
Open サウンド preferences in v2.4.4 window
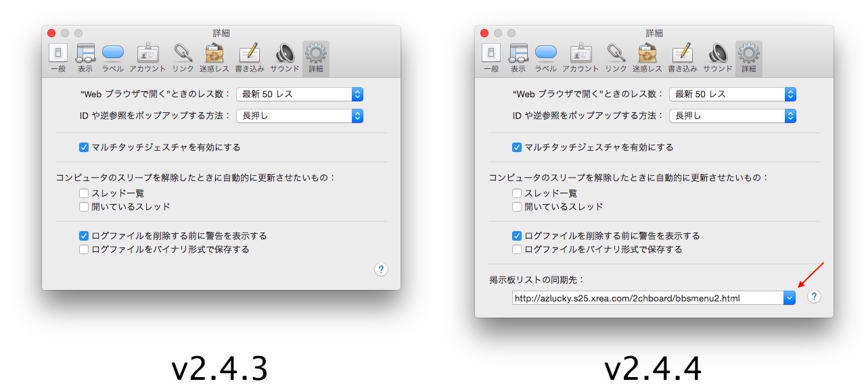pyautogui.click(x=718, y=58)
